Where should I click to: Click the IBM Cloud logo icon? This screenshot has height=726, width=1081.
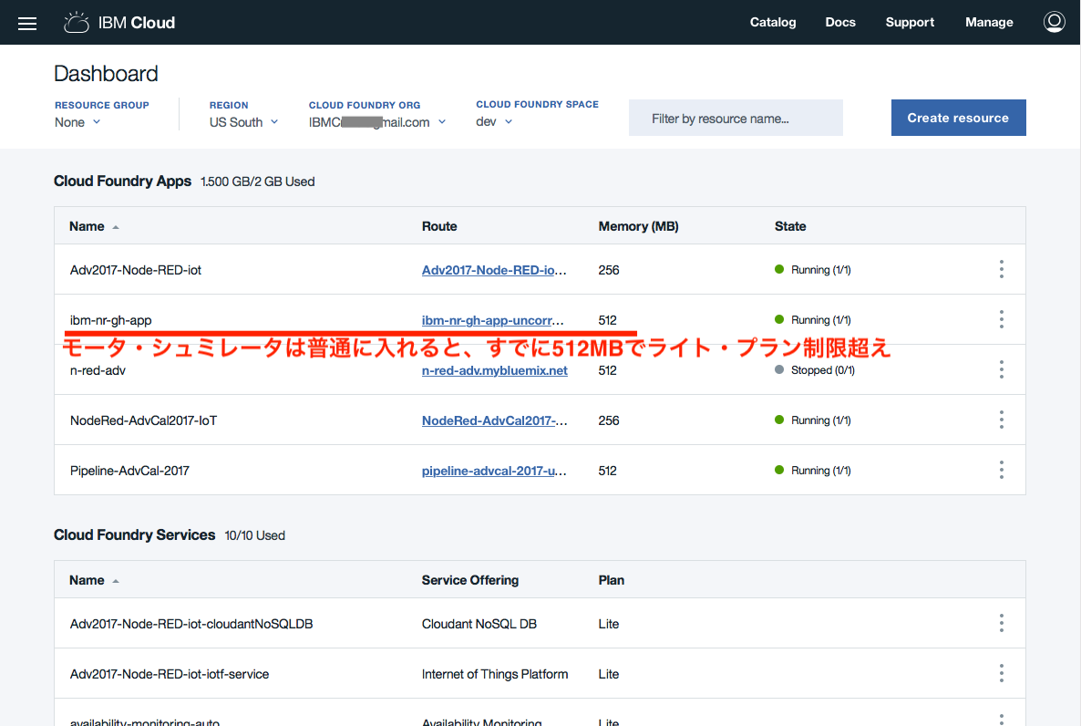click(77, 23)
